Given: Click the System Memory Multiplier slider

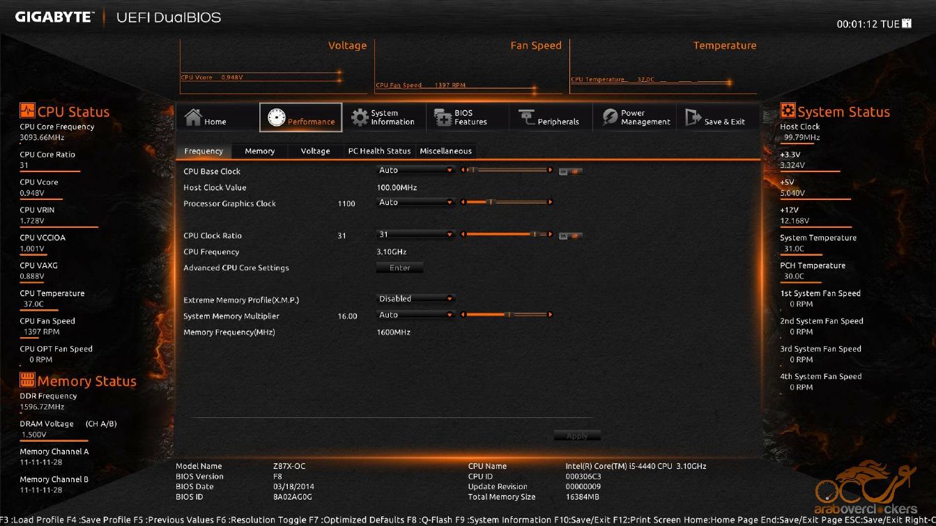Looking at the screenshot, I should pyautogui.click(x=507, y=315).
